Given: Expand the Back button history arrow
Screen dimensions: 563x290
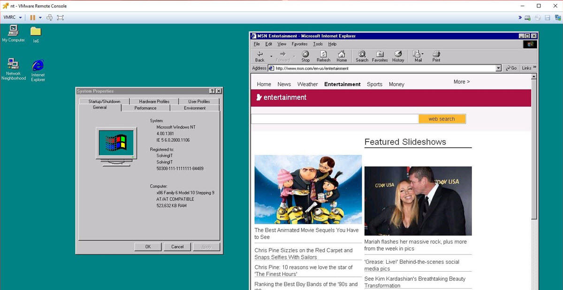Looking at the screenshot, I should 271,56.
